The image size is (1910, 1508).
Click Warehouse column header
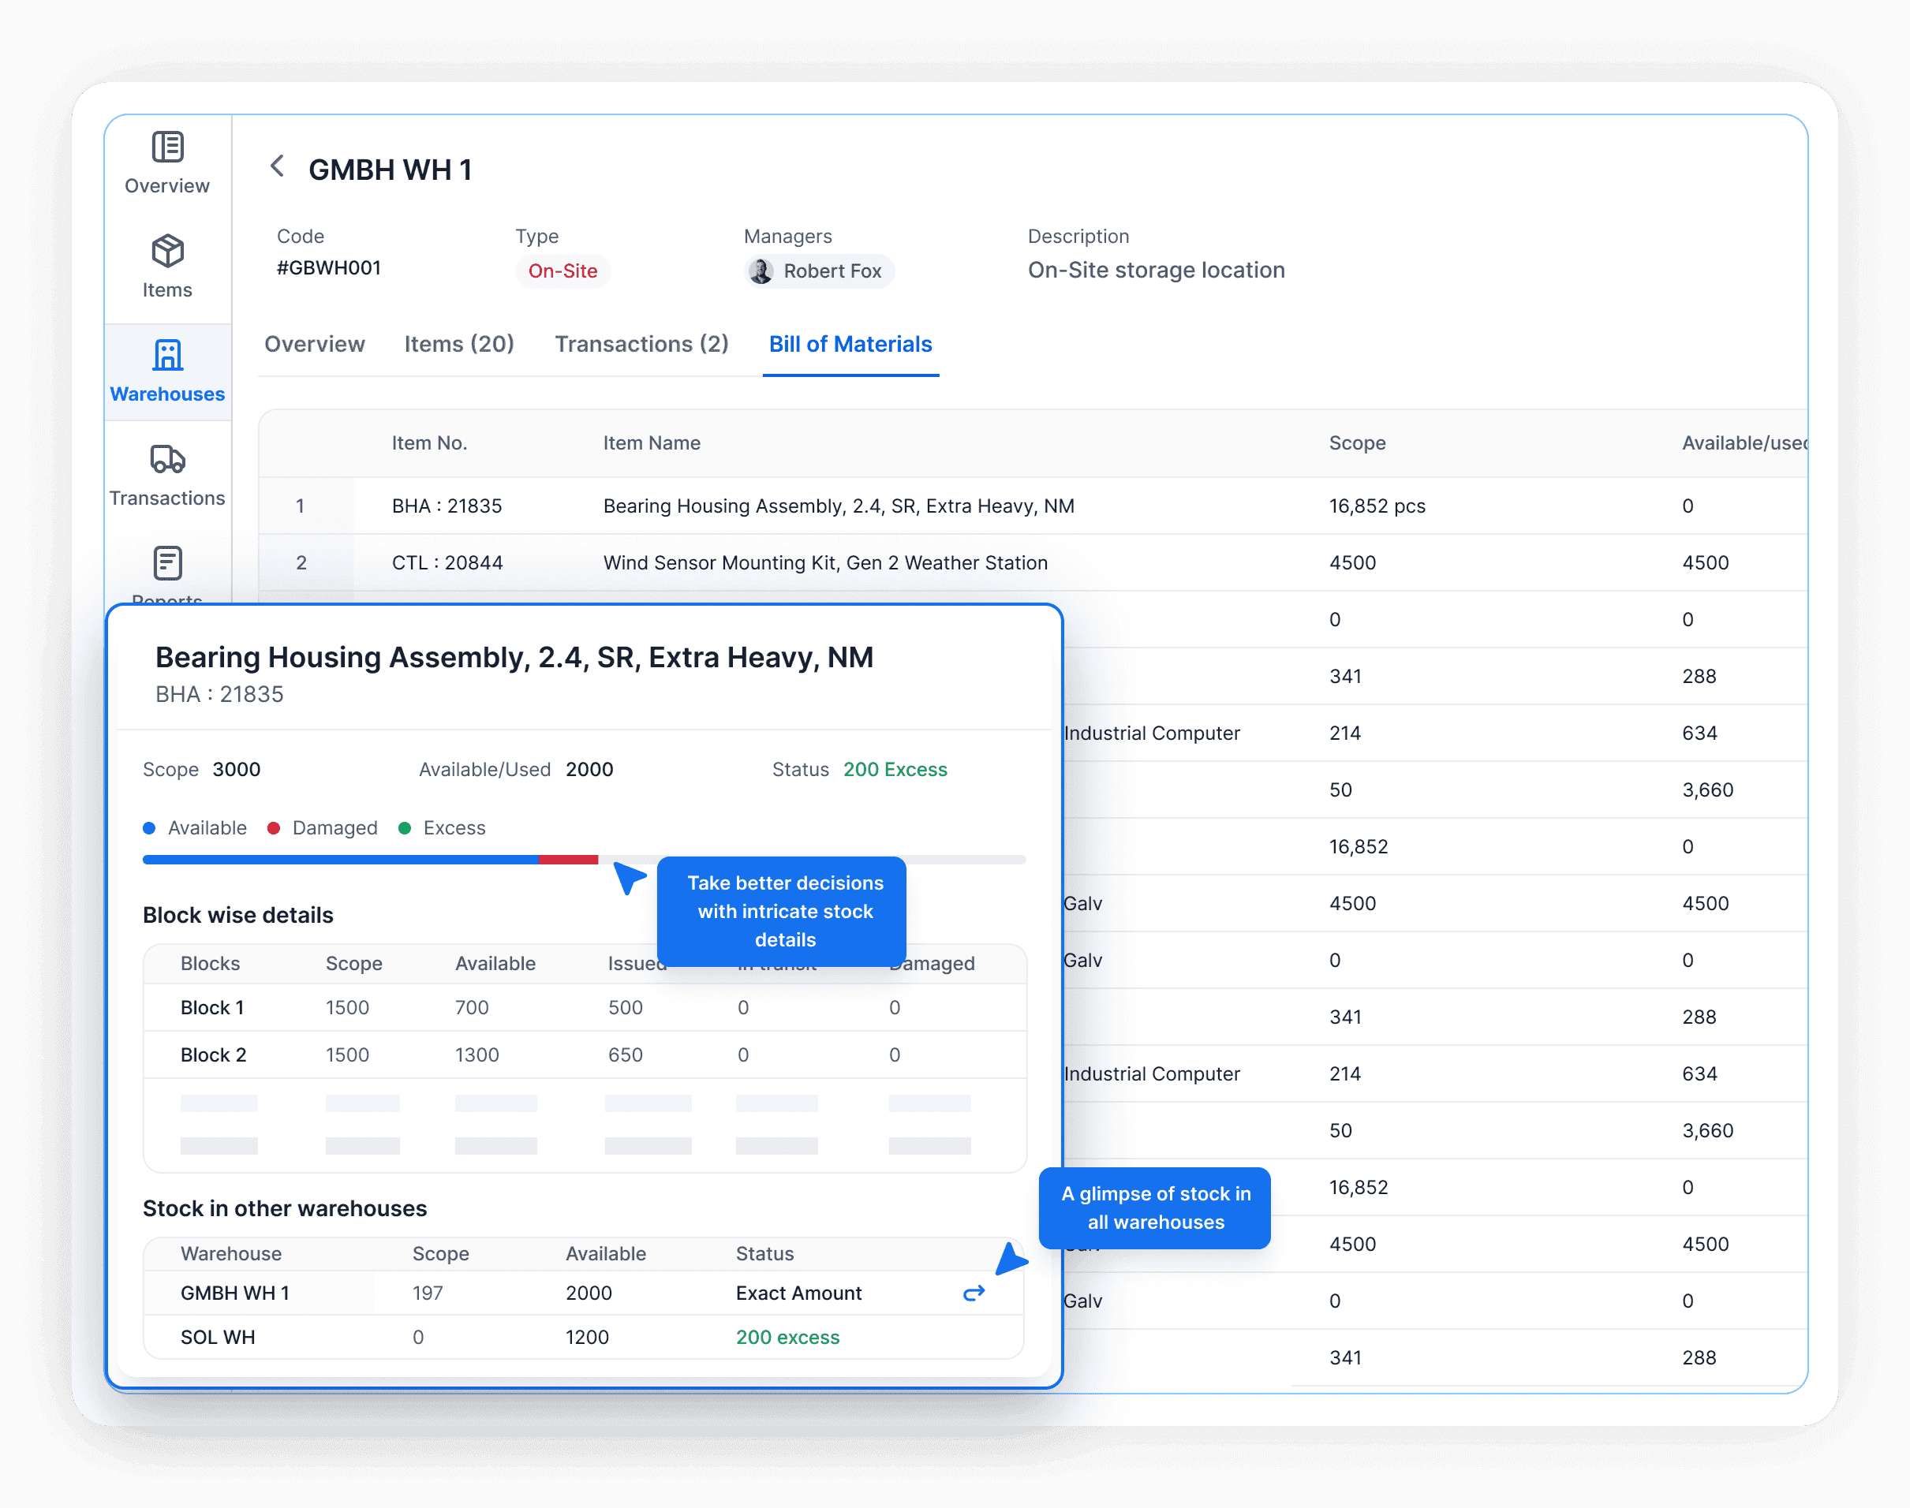230,1254
